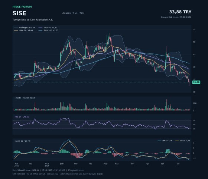Click the Kas 2025 month label
This screenshot has height=179, width=208.
pyautogui.click(x=17, y=165)
